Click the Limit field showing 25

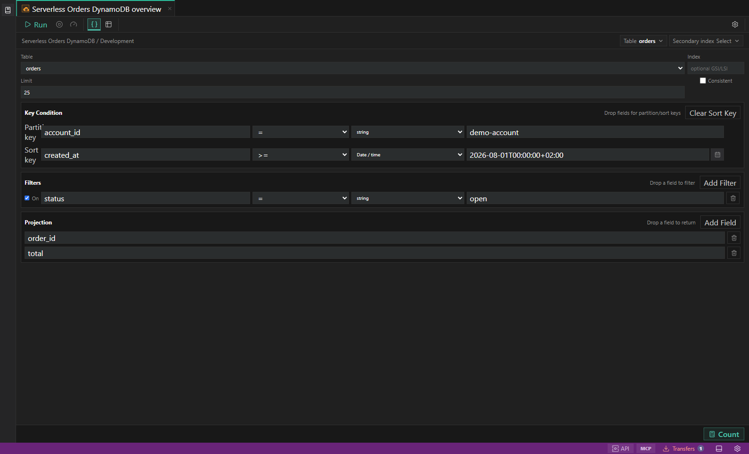click(x=353, y=93)
